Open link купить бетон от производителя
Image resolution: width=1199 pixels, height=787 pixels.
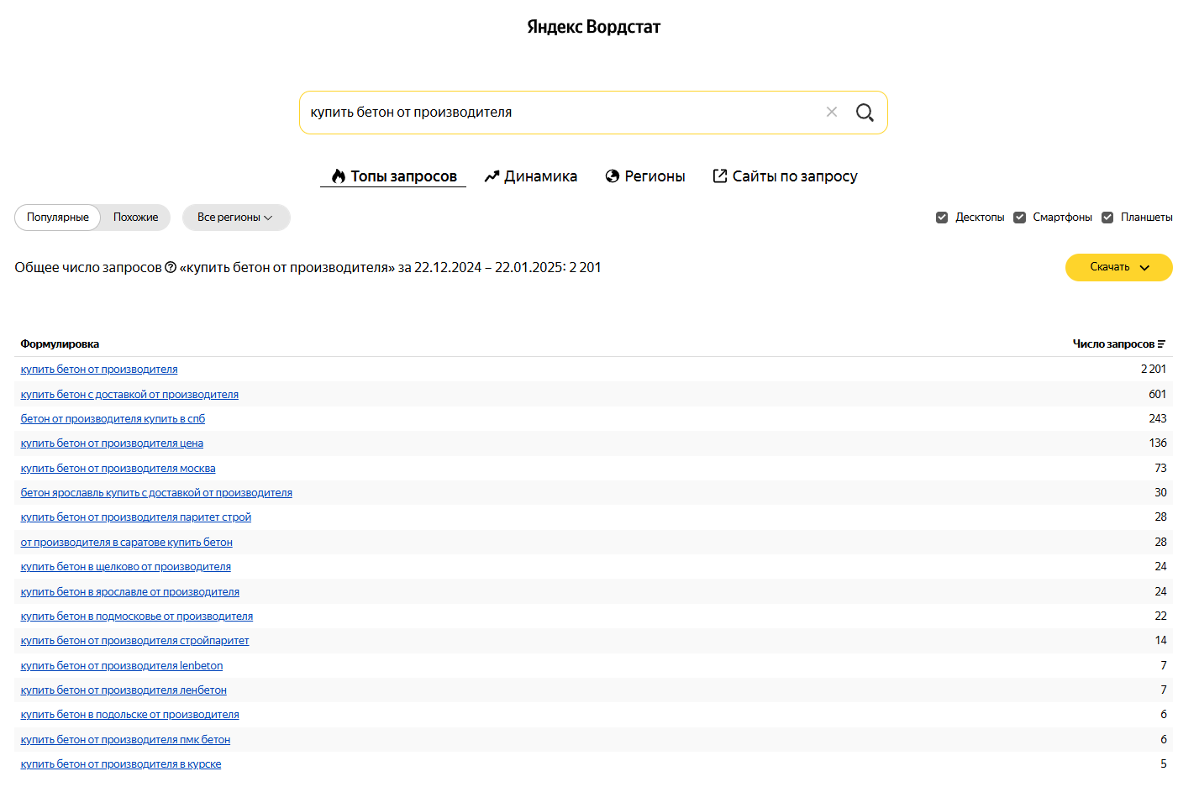[99, 370]
